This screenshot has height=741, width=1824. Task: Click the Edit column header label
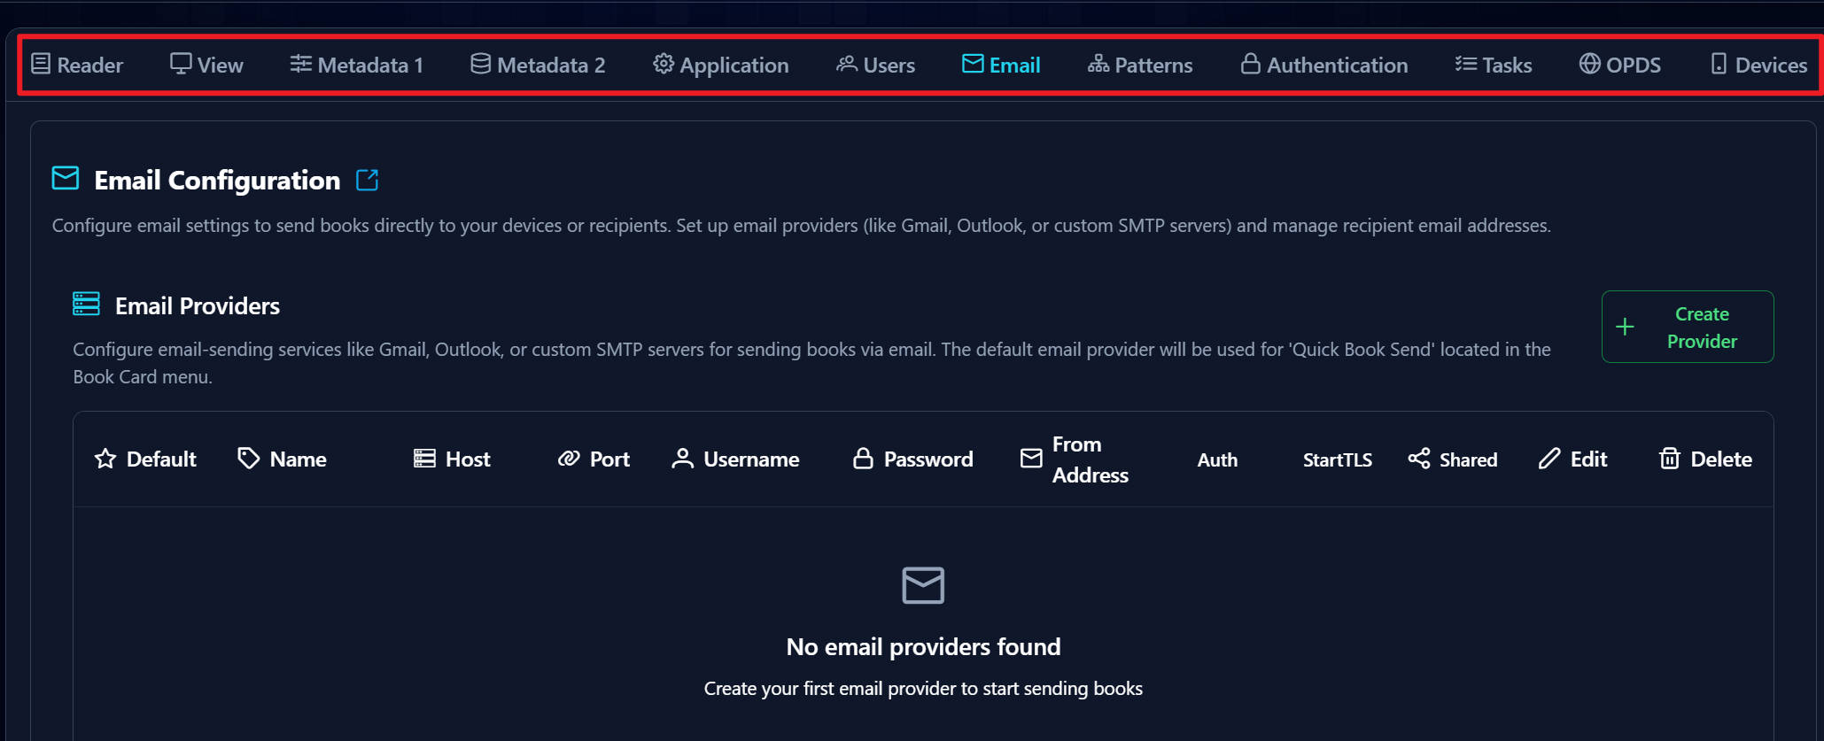pos(1588,459)
